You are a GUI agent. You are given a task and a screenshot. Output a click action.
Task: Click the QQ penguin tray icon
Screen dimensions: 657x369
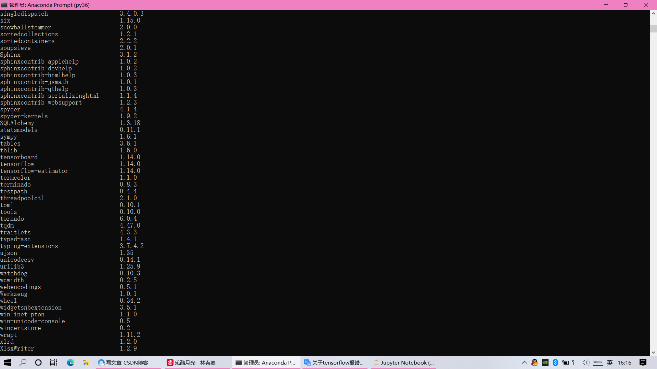tap(534, 363)
